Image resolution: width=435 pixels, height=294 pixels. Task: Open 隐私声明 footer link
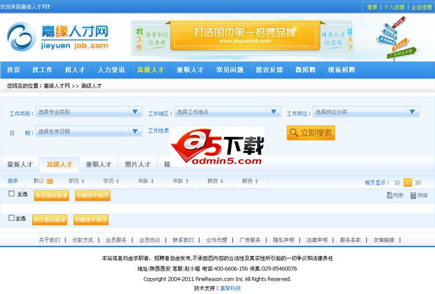point(283,240)
